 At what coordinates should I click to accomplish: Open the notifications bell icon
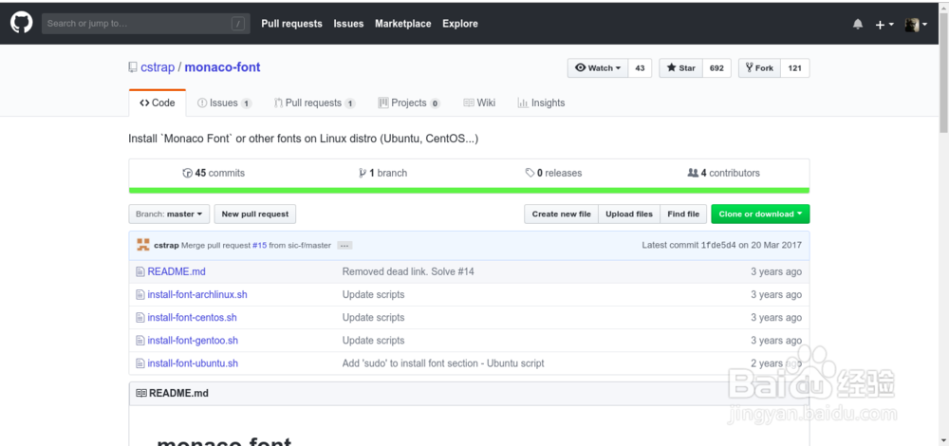(858, 25)
